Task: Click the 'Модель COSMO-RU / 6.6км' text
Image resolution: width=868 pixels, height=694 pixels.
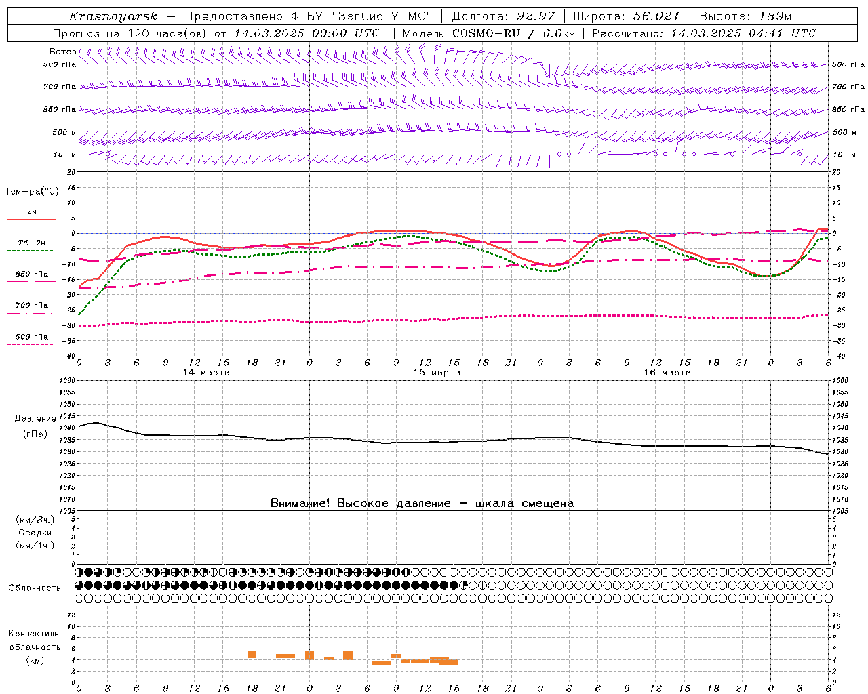Action: (x=489, y=33)
